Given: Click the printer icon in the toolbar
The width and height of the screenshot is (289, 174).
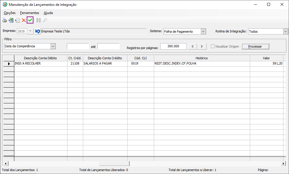Looking at the screenshot, I should click(x=5, y=20).
